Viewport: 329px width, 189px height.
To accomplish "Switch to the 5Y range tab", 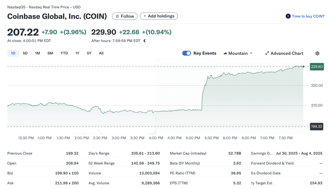I will pyautogui.click(x=89, y=53).
